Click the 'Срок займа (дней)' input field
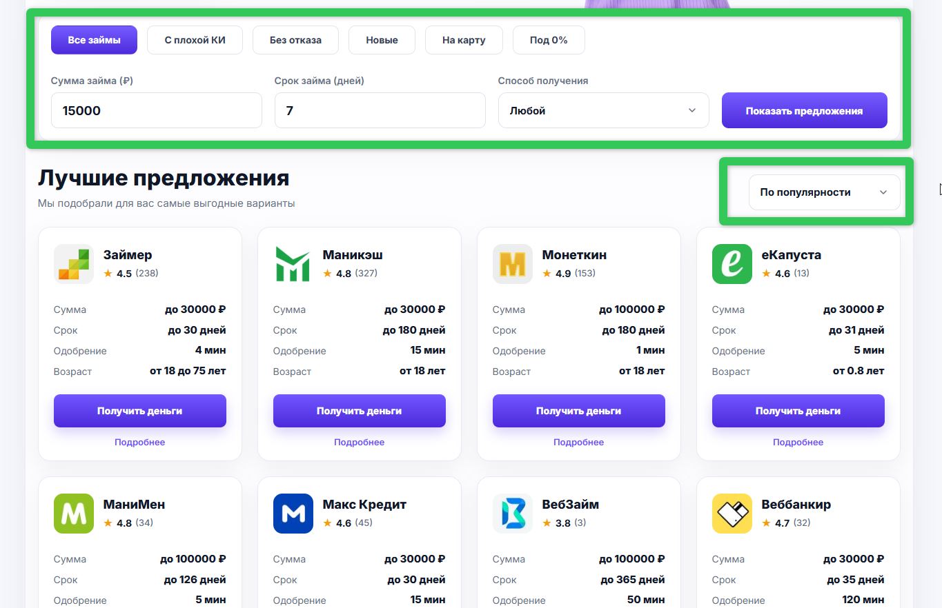This screenshot has width=942, height=608. (x=380, y=110)
